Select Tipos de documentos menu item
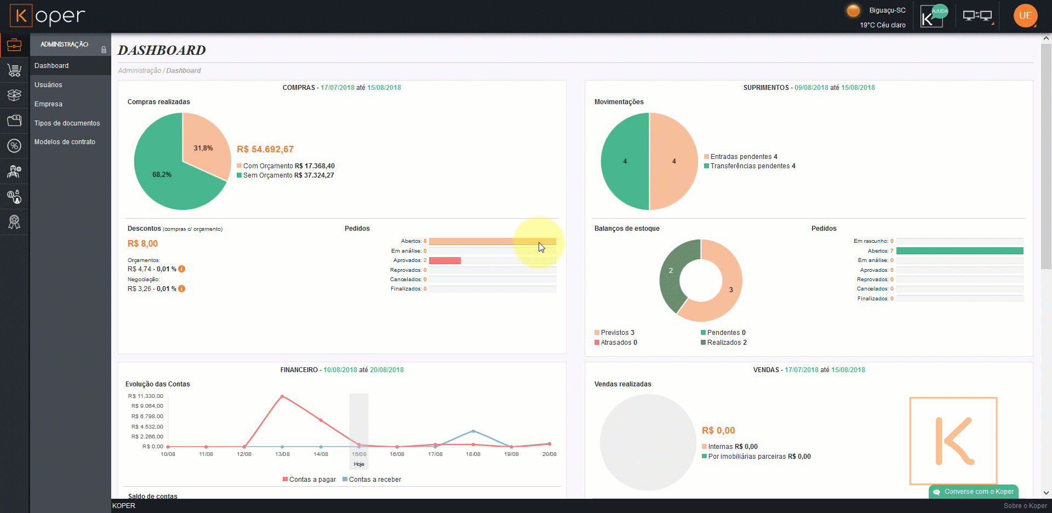1052x513 pixels. pyautogui.click(x=67, y=123)
